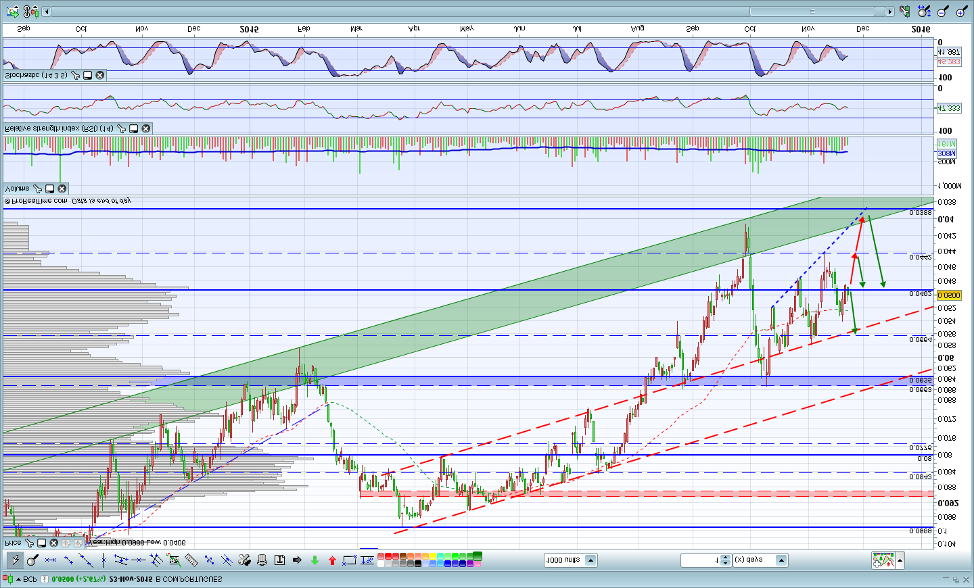
Task: Click the zoom out magnifier icon
Action: click(x=944, y=11)
